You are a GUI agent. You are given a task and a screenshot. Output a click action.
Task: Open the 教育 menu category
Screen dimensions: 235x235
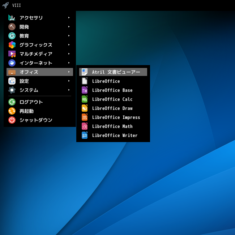[x=24, y=36]
